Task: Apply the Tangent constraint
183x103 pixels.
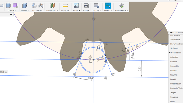Action: point(173,93)
